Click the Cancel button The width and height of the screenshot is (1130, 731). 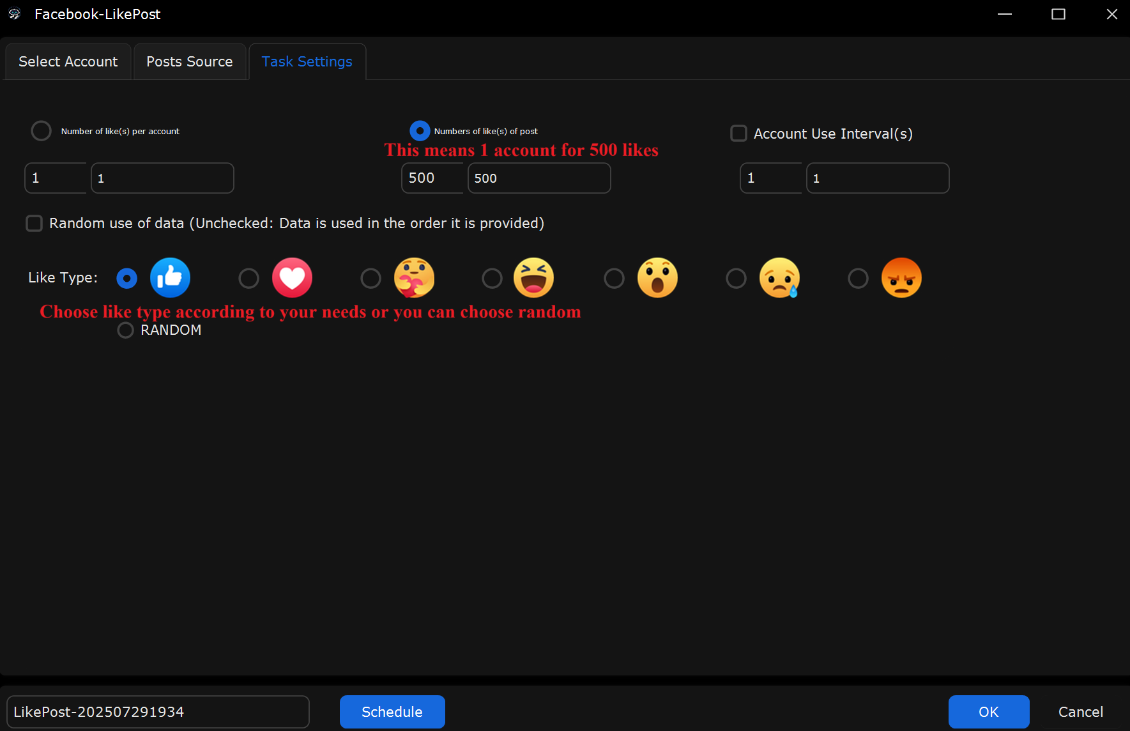tap(1081, 712)
